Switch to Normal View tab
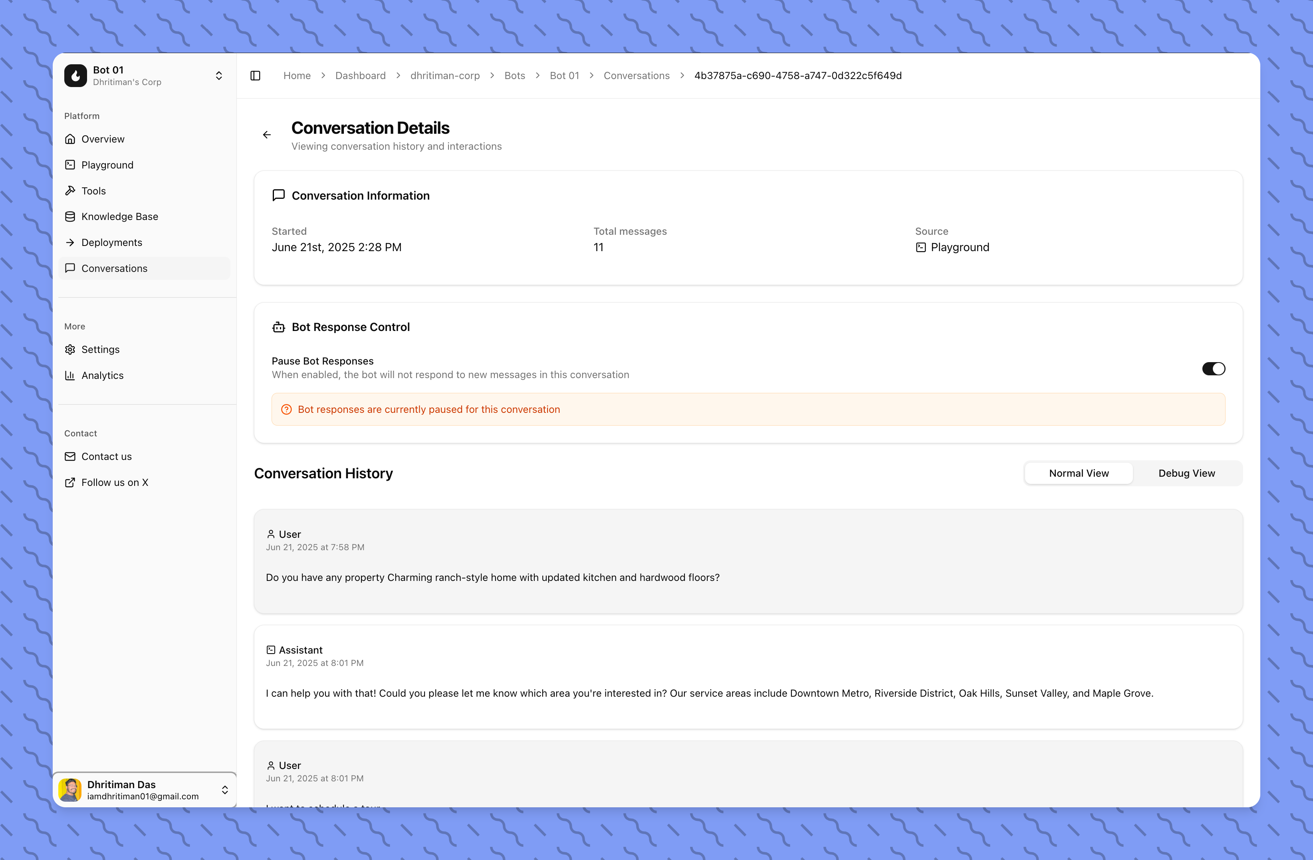The image size is (1313, 860). tap(1079, 473)
